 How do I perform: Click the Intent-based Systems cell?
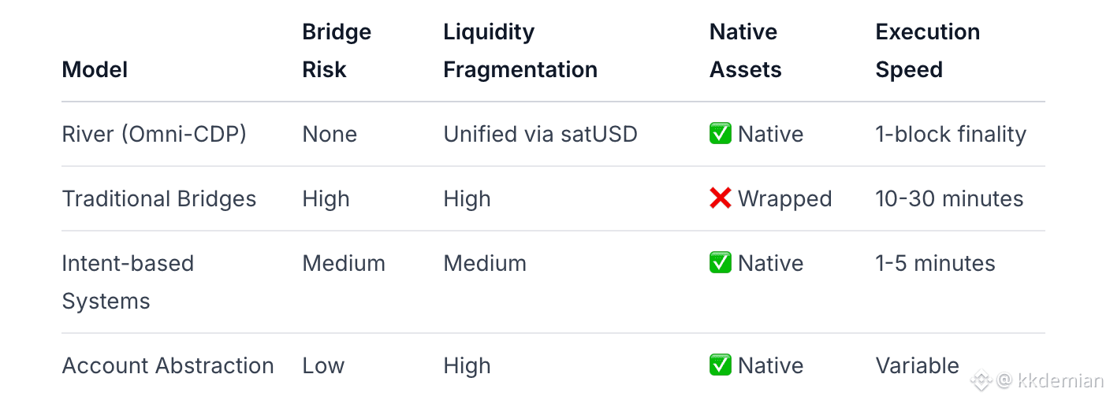tap(127, 282)
